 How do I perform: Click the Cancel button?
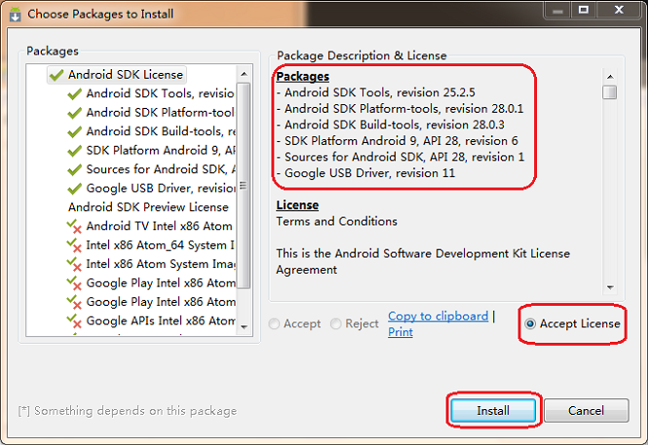point(586,410)
